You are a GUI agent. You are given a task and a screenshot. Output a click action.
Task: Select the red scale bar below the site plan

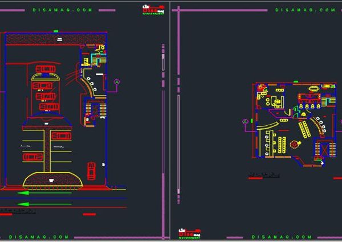click(91, 214)
